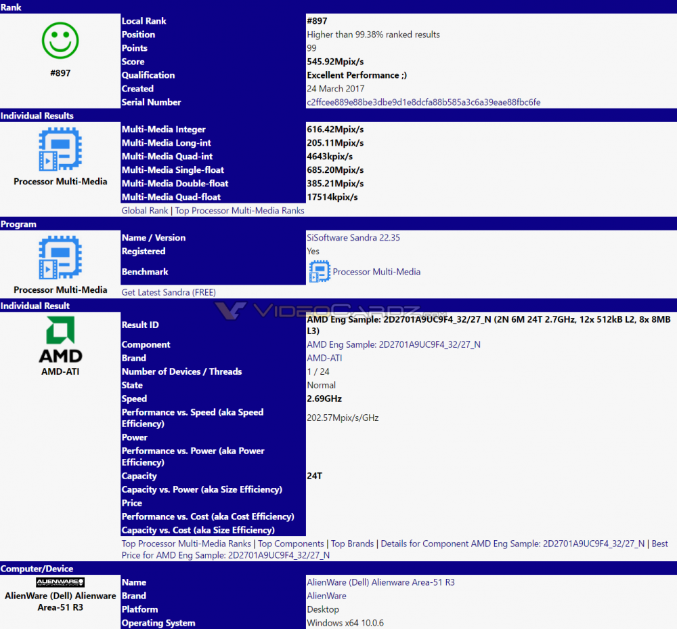
Task: Click the Processor Multi-Media icon under Program
Action: [60, 258]
